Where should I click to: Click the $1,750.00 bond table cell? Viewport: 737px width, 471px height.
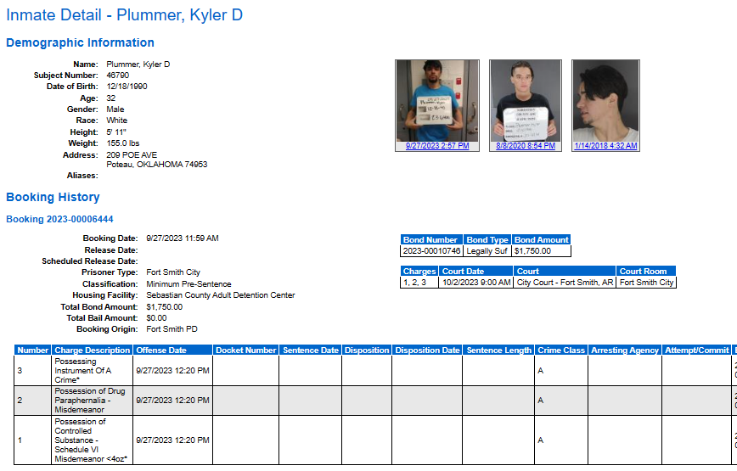click(x=542, y=251)
